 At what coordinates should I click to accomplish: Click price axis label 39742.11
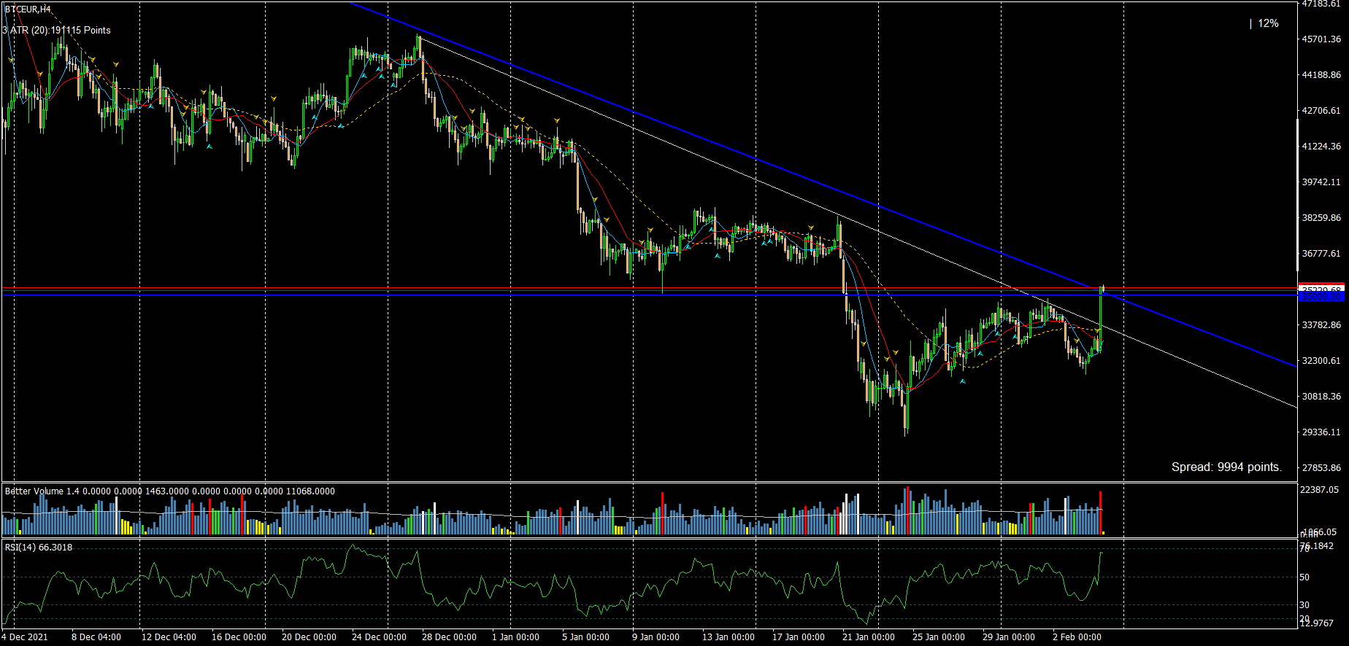(1321, 182)
